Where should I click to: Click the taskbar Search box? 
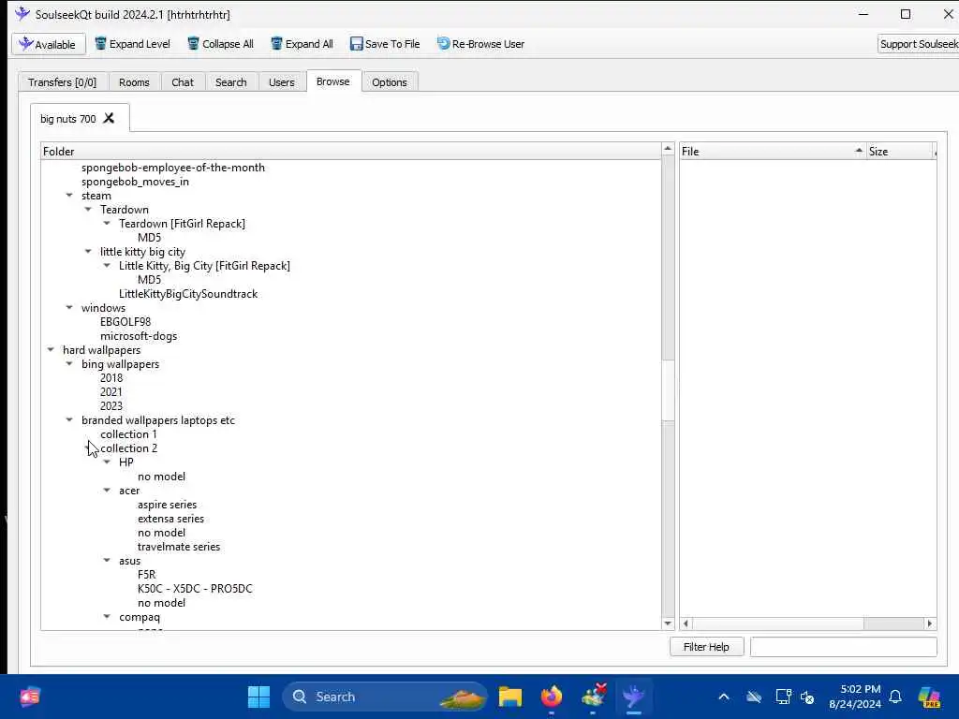click(384, 697)
